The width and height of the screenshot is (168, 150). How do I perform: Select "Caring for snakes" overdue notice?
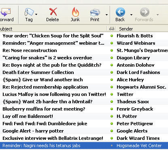47,58
